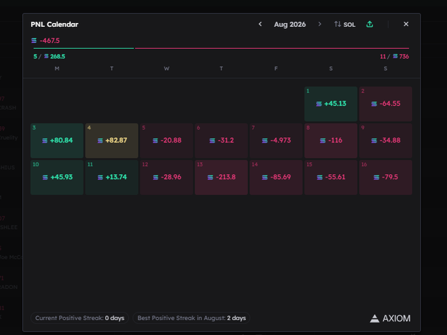The height and width of the screenshot is (335, 447).
Task: Go to previous month in PNL Calendar
Action: point(260,24)
